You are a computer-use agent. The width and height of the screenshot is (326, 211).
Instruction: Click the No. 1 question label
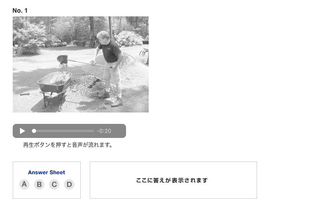pyautogui.click(x=20, y=10)
